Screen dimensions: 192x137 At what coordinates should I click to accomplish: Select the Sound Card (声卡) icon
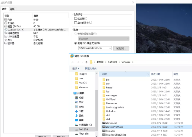point(6,40)
